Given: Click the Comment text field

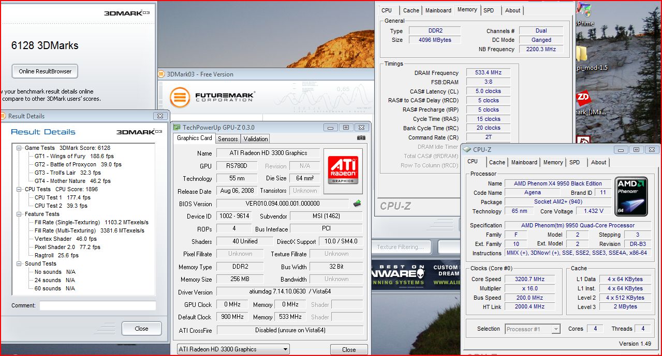Looking at the screenshot, I should click(98, 305).
